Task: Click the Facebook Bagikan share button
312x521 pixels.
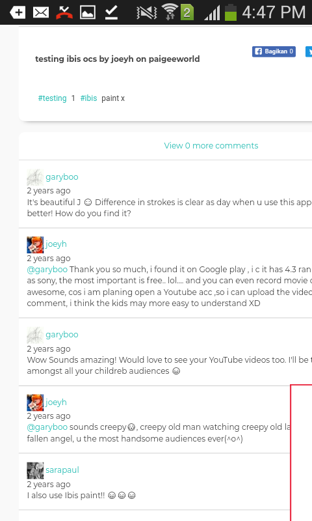Action: click(274, 51)
